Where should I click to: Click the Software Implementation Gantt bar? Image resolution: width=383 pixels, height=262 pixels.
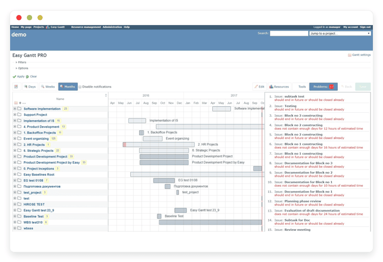221,109
